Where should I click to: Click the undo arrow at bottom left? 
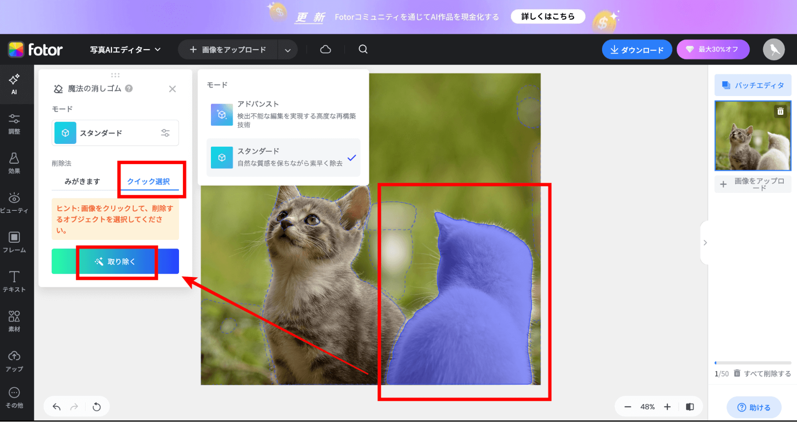tap(56, 406)
